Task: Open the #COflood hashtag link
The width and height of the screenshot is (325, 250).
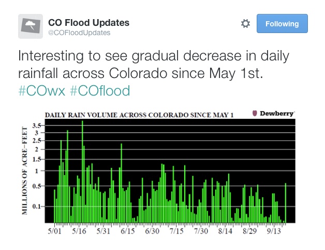Action: [x=100, y=91]
